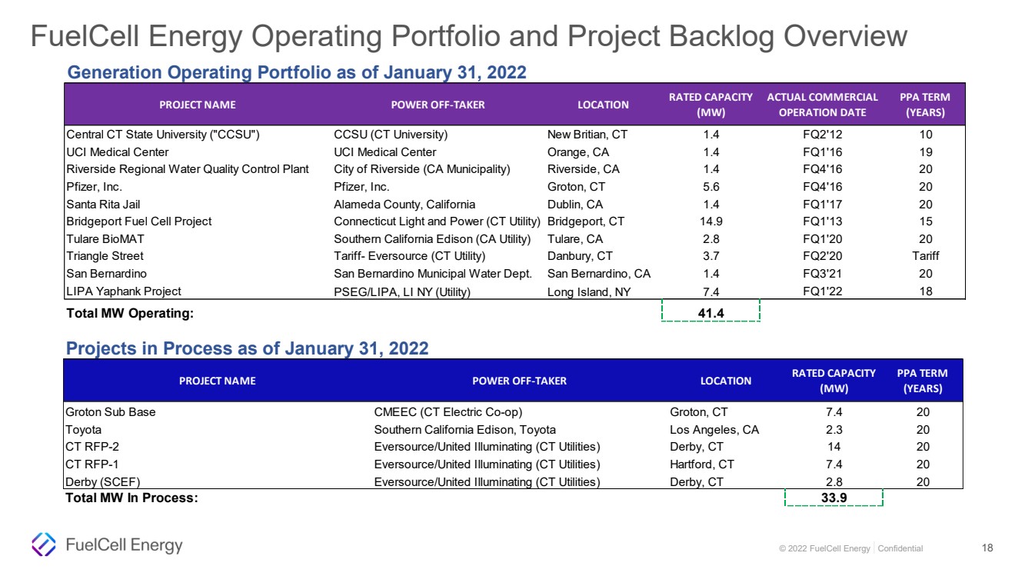
Task: Select "Southern California Edison (CA Utility)"
Action: (432, 239)
